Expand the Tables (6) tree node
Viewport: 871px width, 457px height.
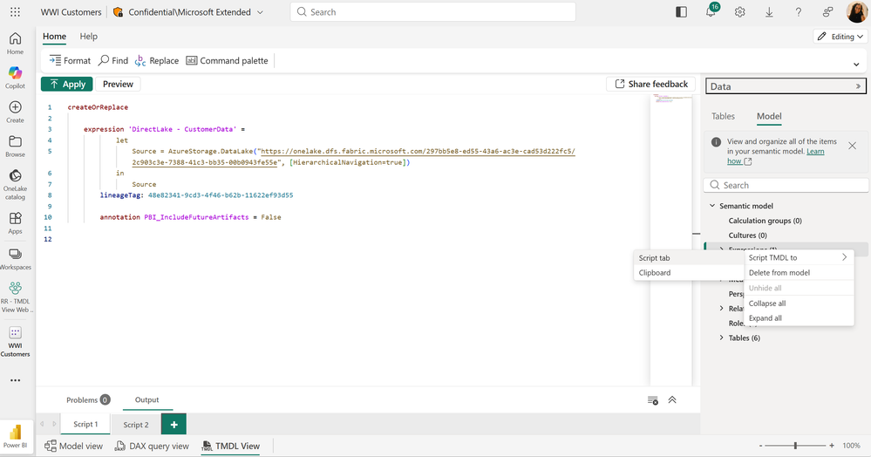[722, 338]
